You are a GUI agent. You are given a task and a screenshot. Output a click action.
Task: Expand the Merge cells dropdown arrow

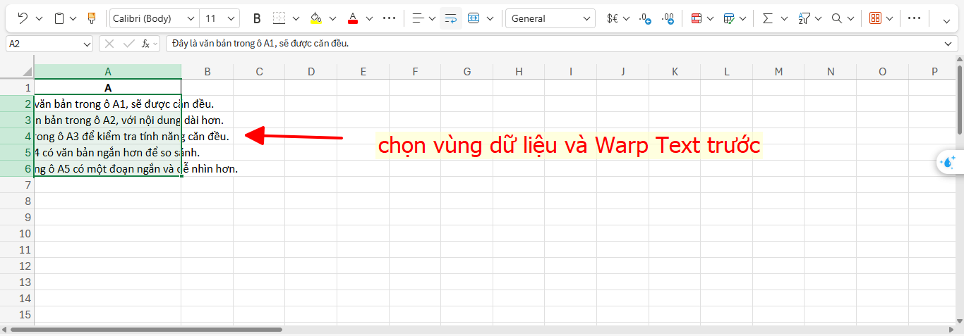(x=490, y=18)
